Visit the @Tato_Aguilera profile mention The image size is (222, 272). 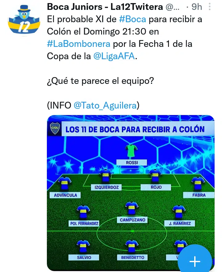(x=105, y=105)
